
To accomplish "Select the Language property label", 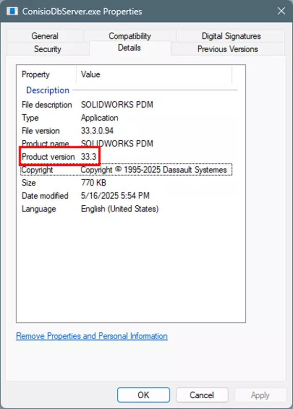I will [x=38, y=209].
